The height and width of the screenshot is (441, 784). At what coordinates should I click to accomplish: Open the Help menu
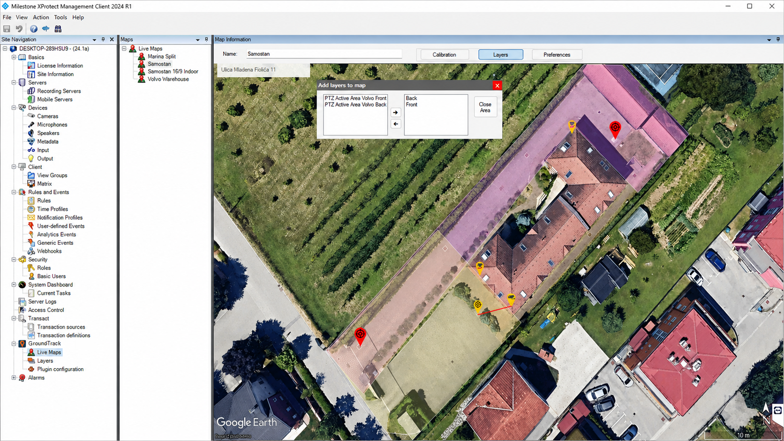78,17
